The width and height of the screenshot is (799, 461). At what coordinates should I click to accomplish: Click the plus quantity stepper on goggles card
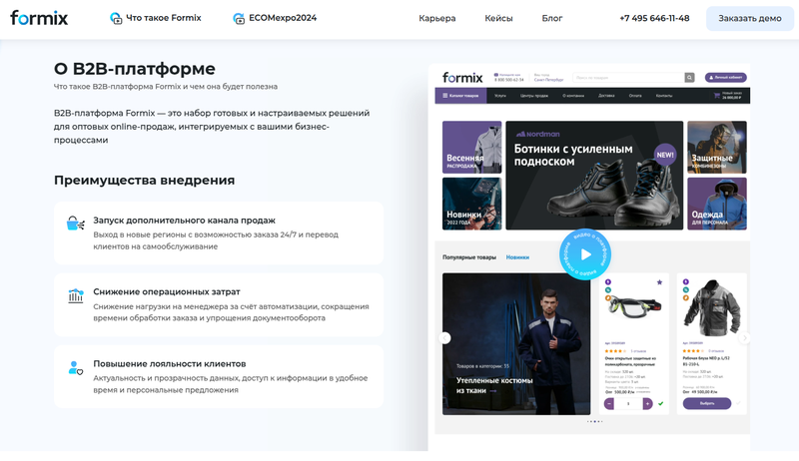point(647,403)
